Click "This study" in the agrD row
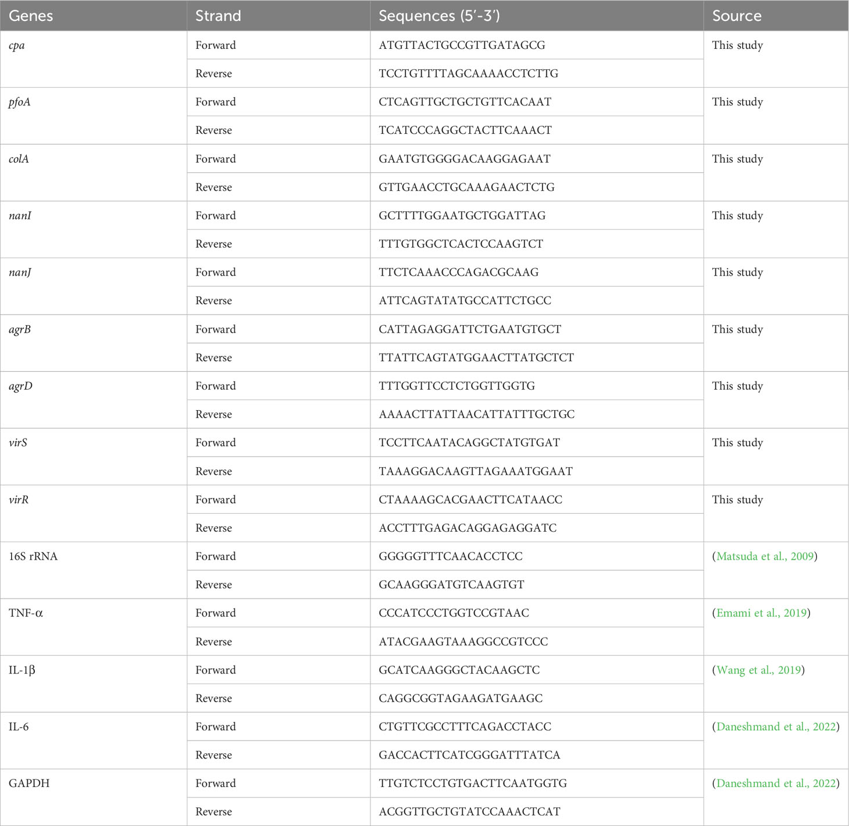 pos(737,386)
